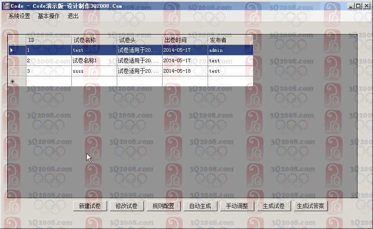Screen dimensions: 373x229
Task: Click the application icon in title bar
Action: [x=6, y=6]
